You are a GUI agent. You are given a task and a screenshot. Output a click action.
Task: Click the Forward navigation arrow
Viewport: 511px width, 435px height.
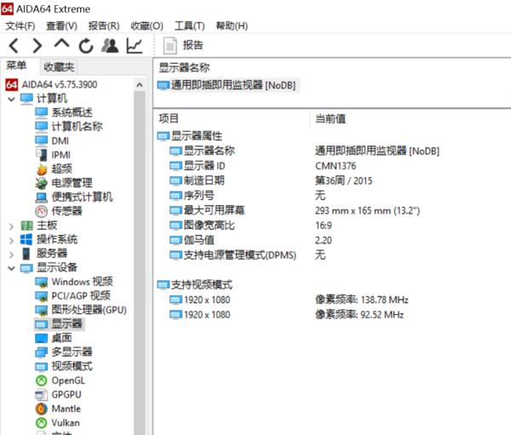pyautogui.click(x=37, y=45)
